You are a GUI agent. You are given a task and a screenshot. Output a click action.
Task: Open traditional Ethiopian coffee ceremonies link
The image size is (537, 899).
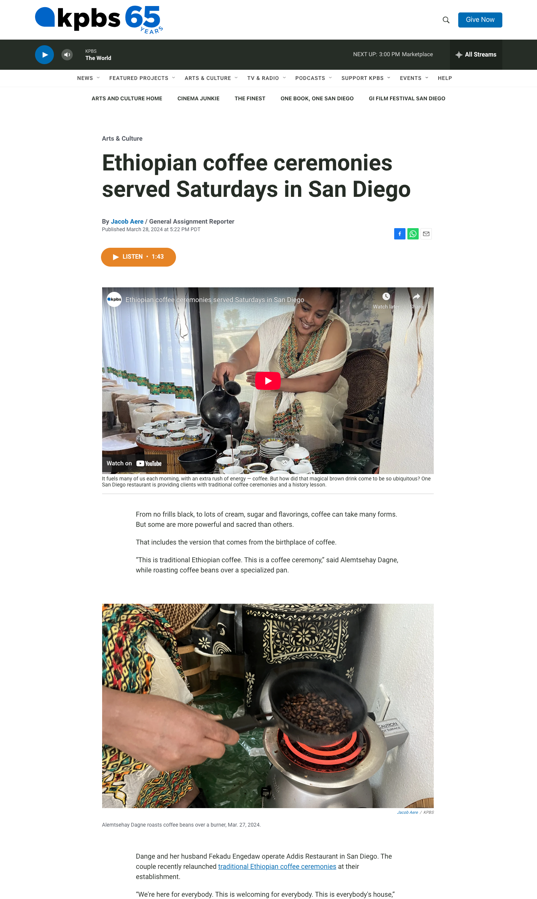(x=277, y=867)
